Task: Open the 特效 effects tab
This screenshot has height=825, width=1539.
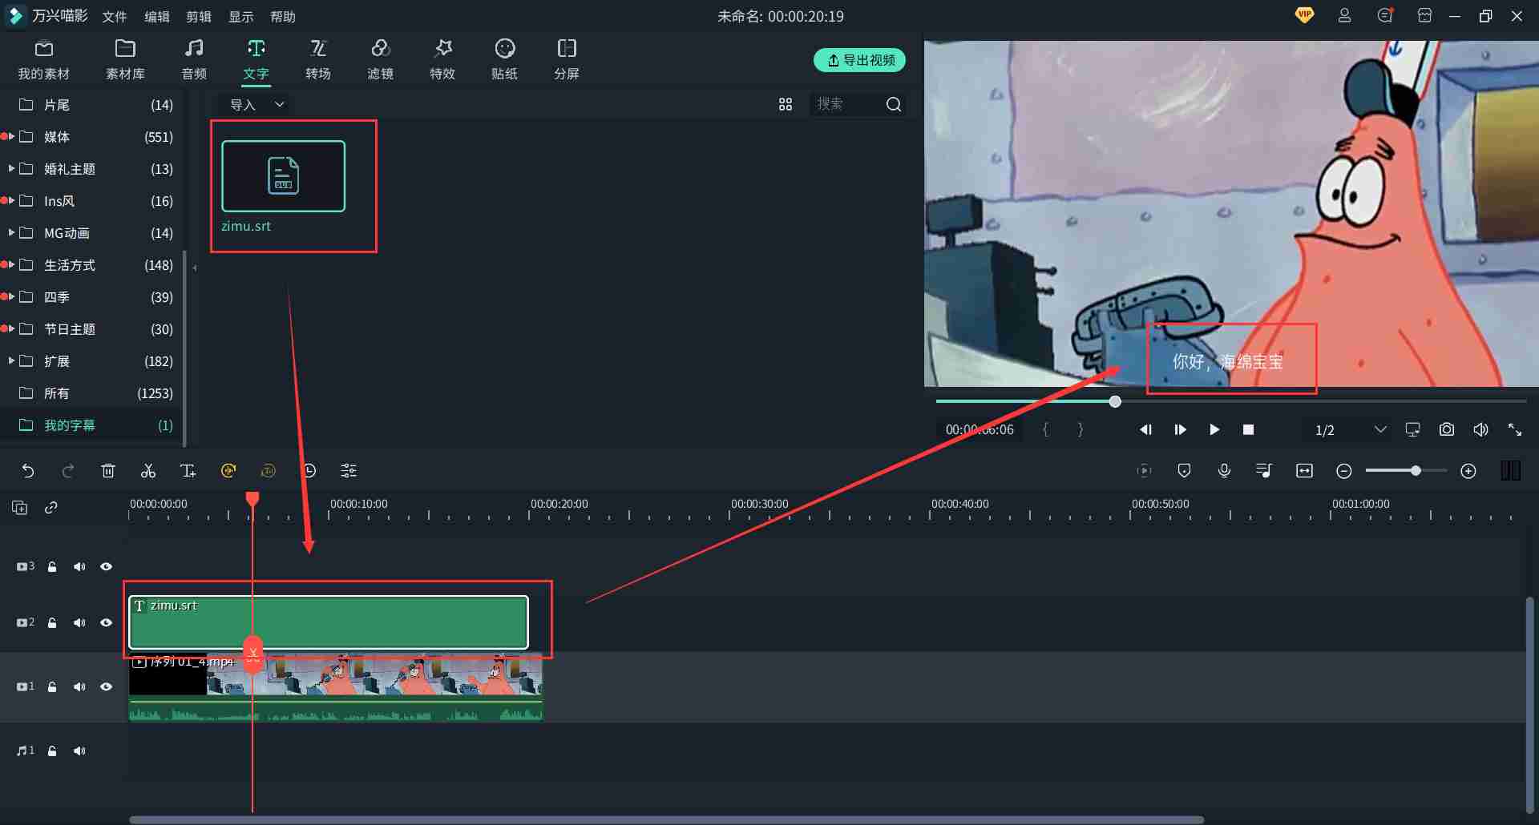Action: tap(442, 60)
